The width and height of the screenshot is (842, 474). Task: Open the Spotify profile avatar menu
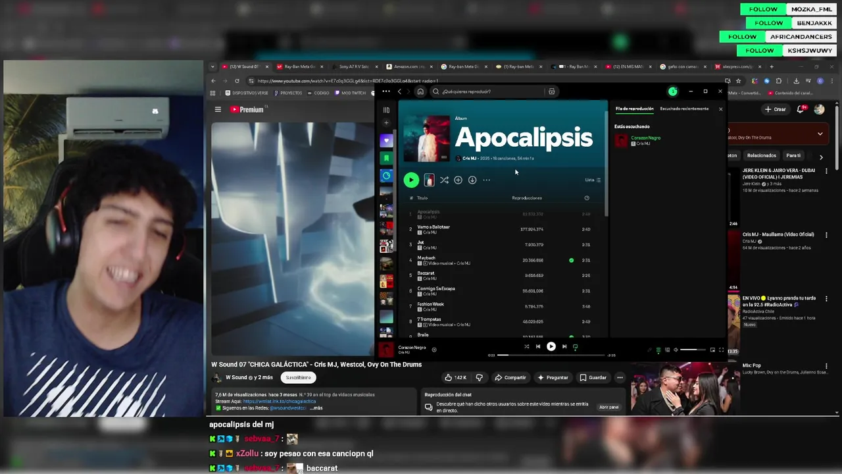coord(672,92)
